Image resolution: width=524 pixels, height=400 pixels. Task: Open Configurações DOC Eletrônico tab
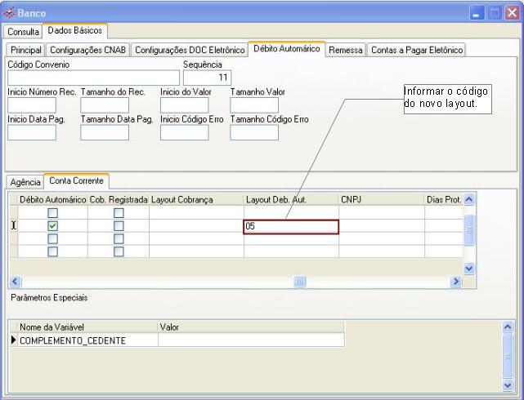click(190, 51)
